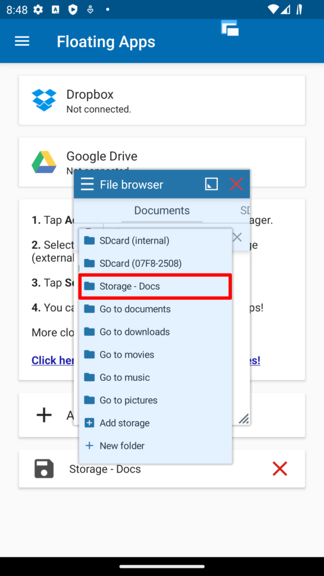Click the Add storage plus icon

89,422
